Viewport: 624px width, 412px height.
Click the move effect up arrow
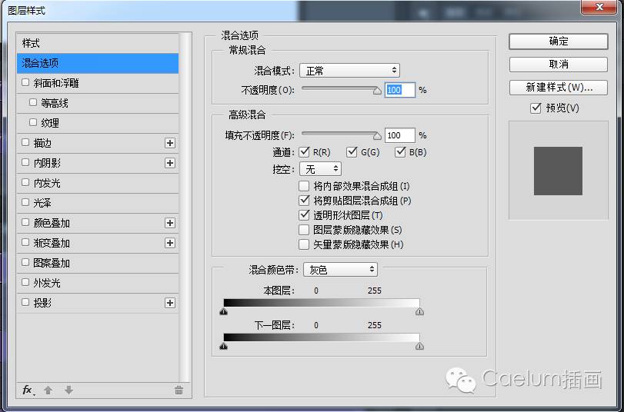[48, 390]
